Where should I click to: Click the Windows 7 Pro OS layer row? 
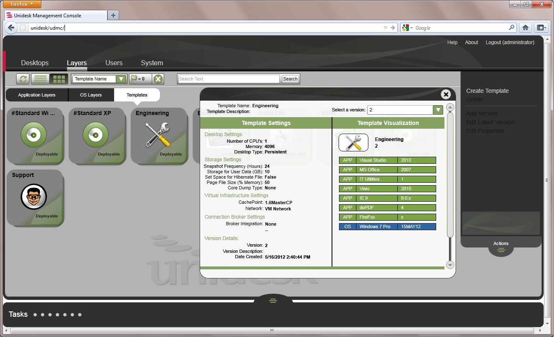[x=387, y=226]
